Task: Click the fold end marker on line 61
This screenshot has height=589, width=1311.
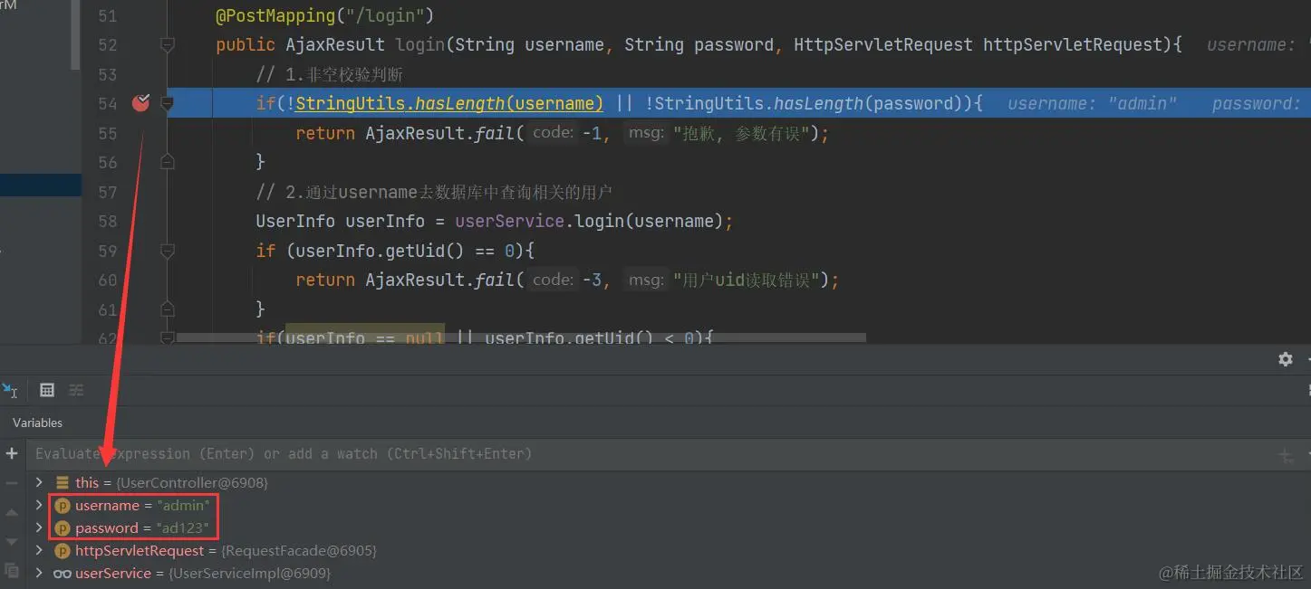Action: tap(167, 309)
